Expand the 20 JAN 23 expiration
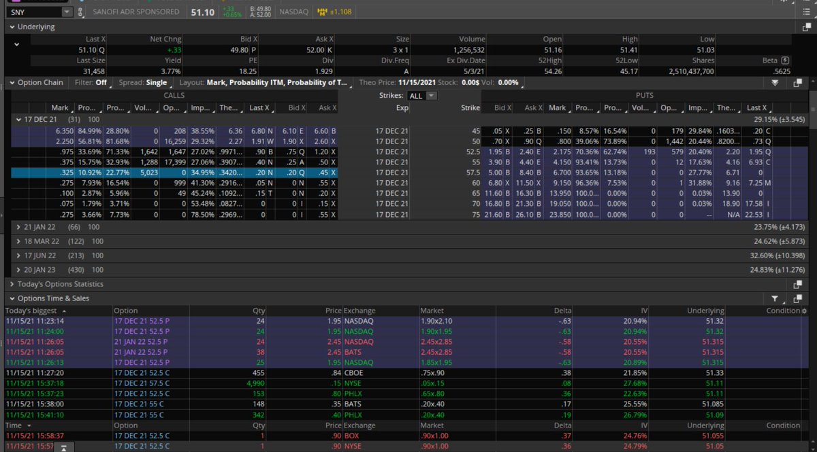The height and width of the screenshot is (452, 817). click(19, 269)
